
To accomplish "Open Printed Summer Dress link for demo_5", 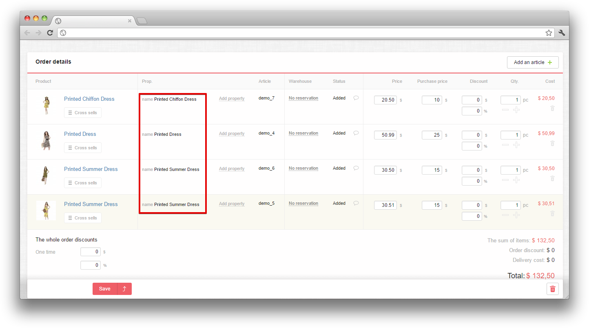I will click(91, 204).
